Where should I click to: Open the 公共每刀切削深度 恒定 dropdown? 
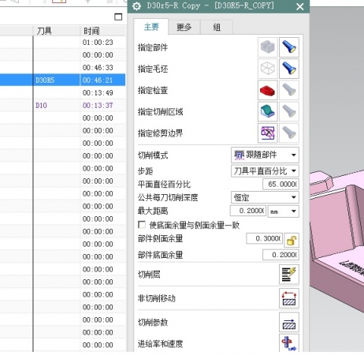pos(265,197)
